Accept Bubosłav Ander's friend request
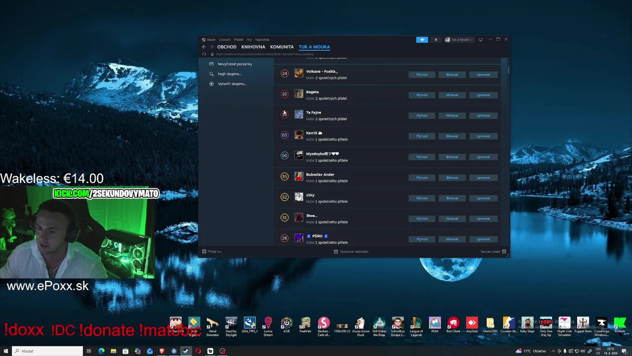 pyautogui.click(x=422, y=178)
